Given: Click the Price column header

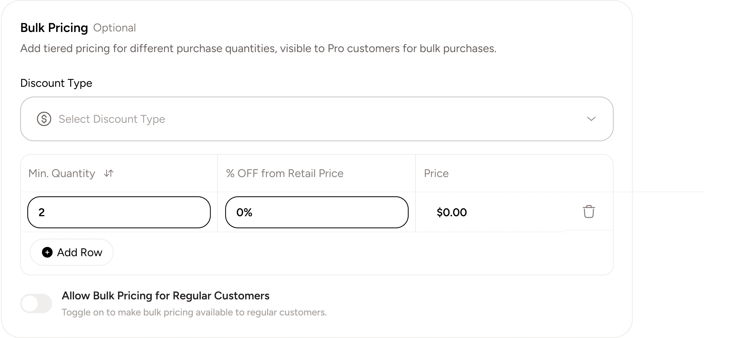Looking at the screenshot, I should tap(436, 173).
